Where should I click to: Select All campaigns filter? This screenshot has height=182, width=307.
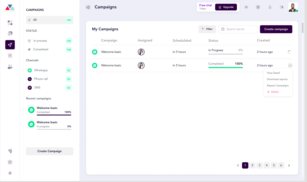50,20
